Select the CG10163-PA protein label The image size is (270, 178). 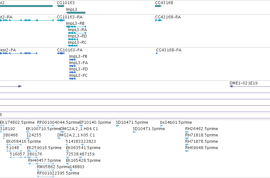70,50
